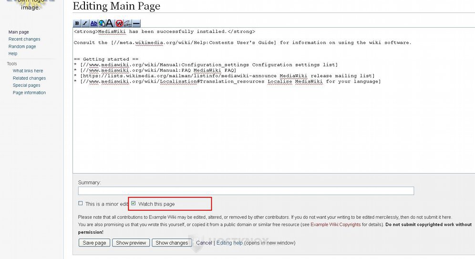The image size is (475, 259).
Task: Click the "User's Guide" line in editor
Action: (243, 42)
